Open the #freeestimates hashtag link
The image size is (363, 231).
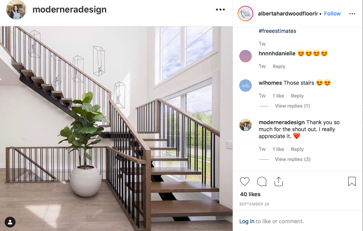pos(277,31)
